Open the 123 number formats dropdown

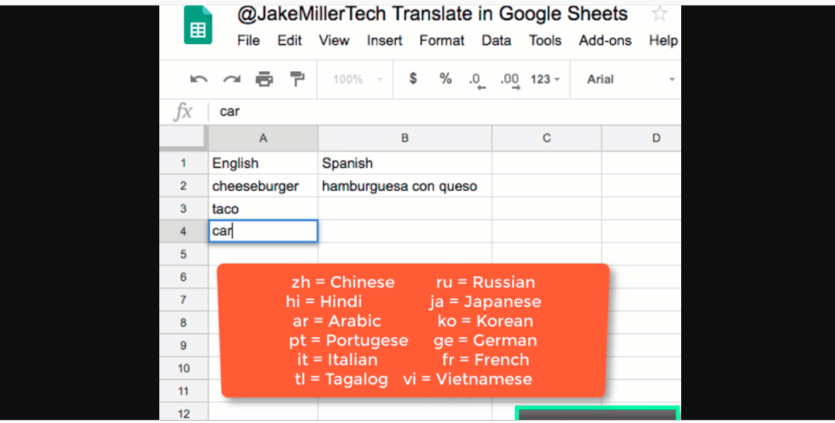(545, 80)
